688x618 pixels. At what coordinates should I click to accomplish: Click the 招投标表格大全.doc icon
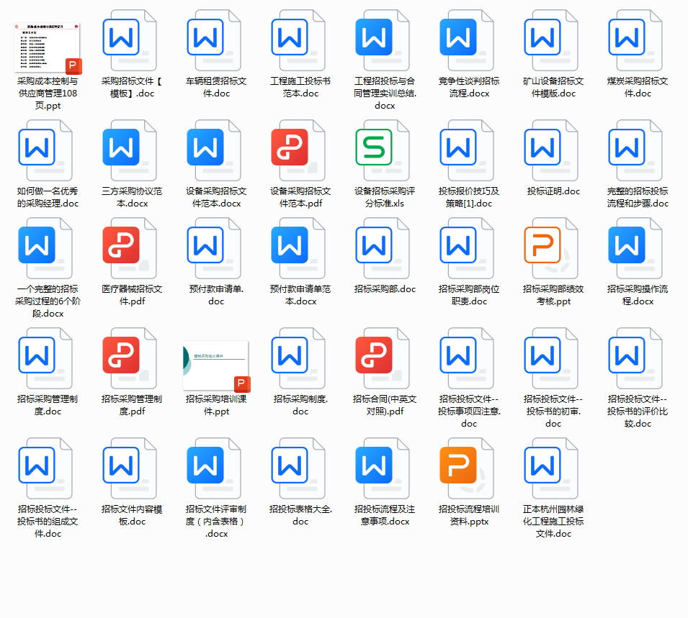tap(298, 468)
